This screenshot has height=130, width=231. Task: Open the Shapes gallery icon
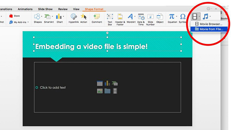tap(37, 16)
